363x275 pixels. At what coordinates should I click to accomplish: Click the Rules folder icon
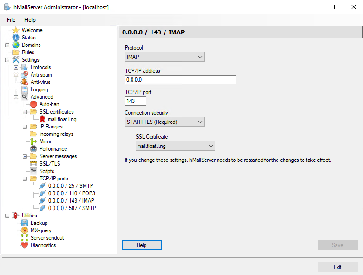pos(16,52)
